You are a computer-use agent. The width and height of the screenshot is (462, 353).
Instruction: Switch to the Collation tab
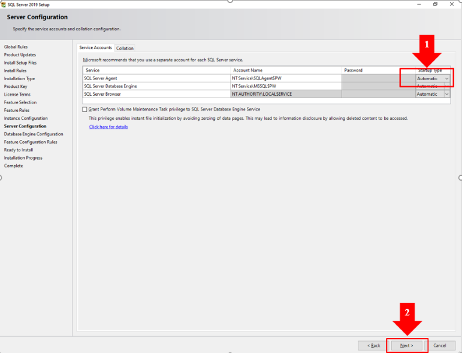pyautogui.click(x=125, y=48)
